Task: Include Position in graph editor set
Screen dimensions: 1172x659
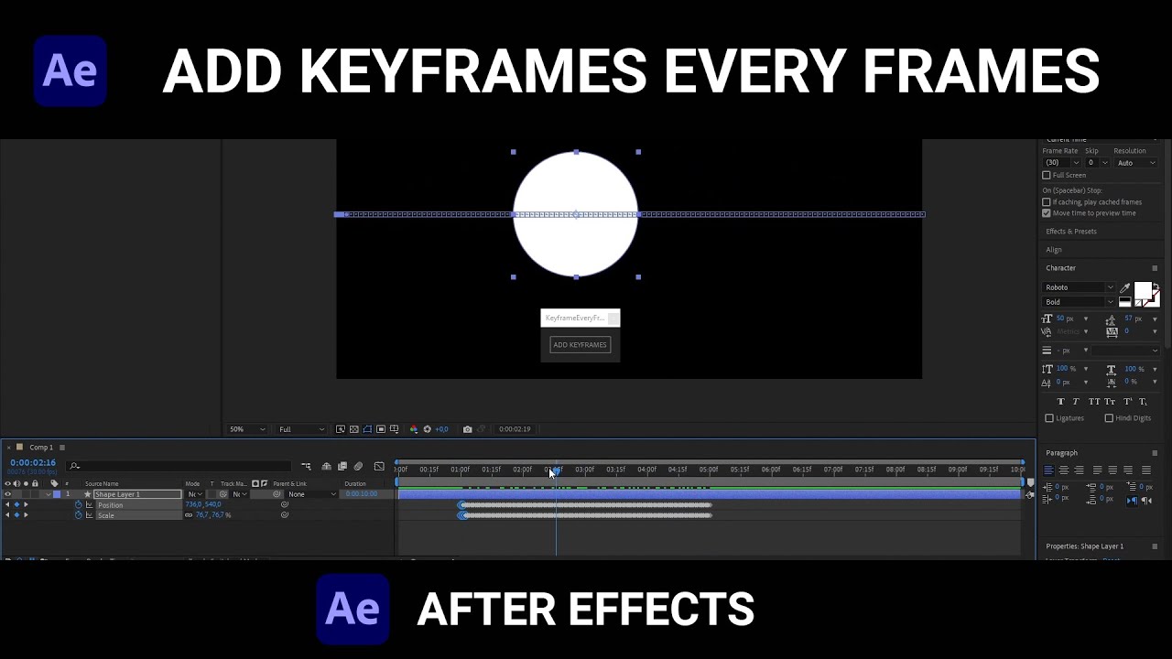Action: 90,505
